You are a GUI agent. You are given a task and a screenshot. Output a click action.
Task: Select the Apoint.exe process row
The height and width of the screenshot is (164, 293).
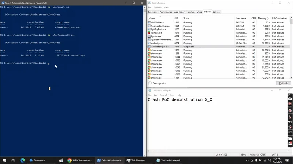pos(218,36)
